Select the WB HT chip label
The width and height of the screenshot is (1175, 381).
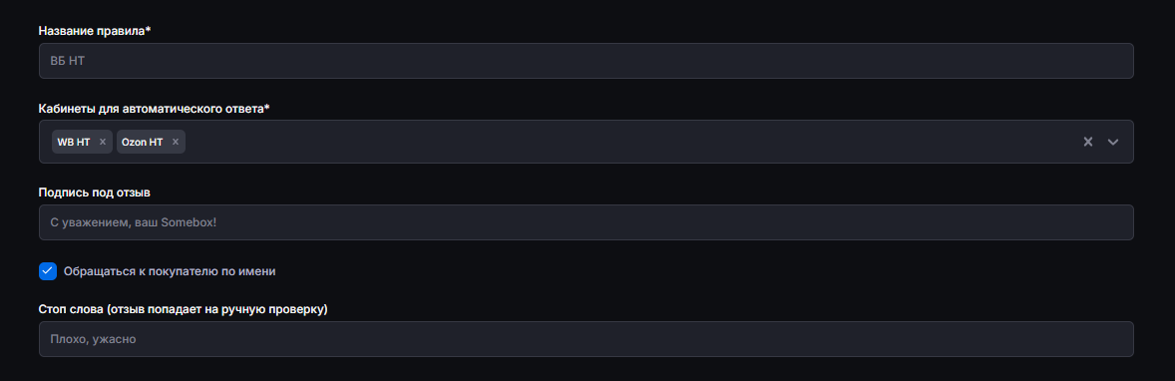[x=74, y=142]
